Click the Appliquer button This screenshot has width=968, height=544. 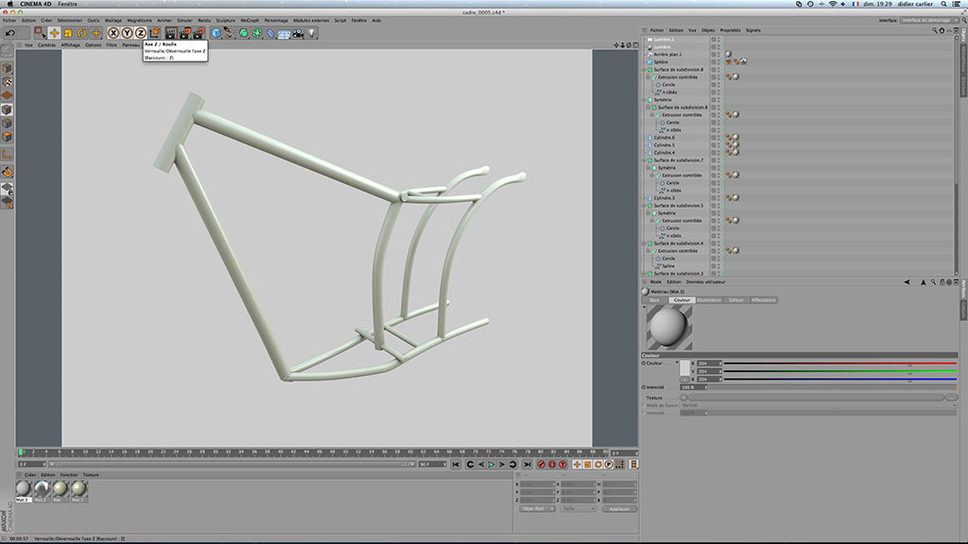pyautogui.click(x=619, y=509)
